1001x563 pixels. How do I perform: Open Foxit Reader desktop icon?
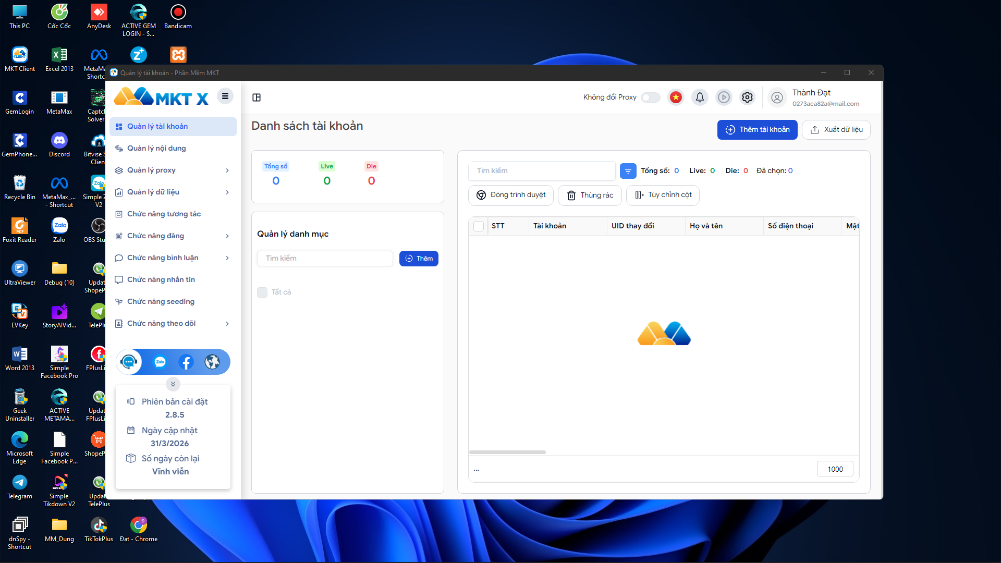tap(20, 231)
